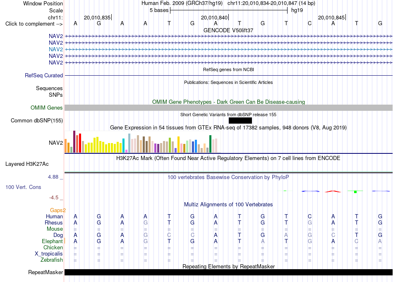The height and width of the screenshot is (282, 393).
Task: Click the Sequences track label
Action: point(49,88)
